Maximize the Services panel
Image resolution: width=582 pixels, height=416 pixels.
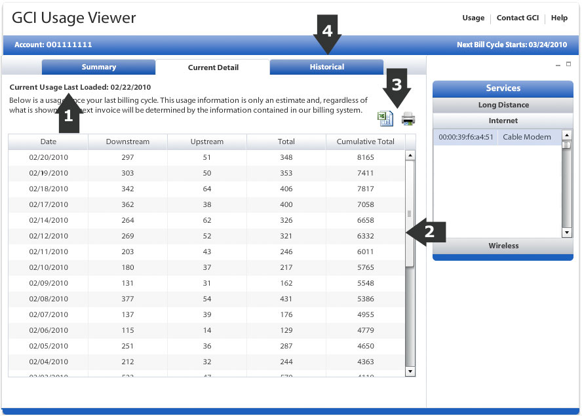568,64
